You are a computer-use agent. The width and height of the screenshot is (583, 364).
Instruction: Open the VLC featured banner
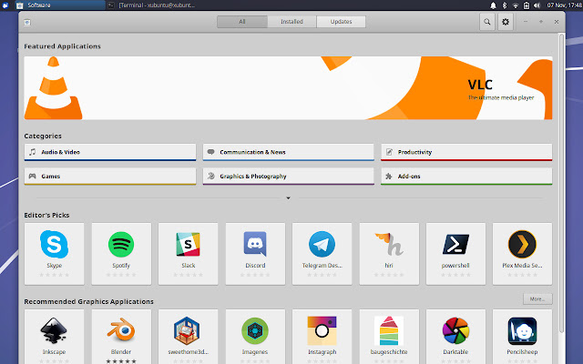(288, 88)
